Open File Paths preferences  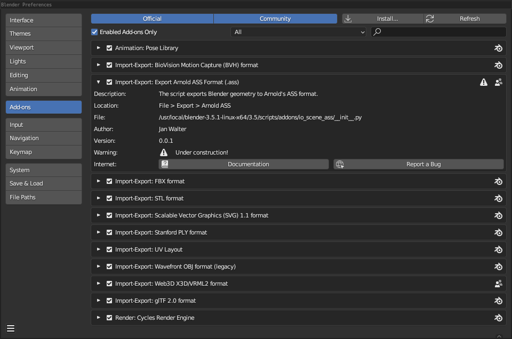tap(44, 197)
